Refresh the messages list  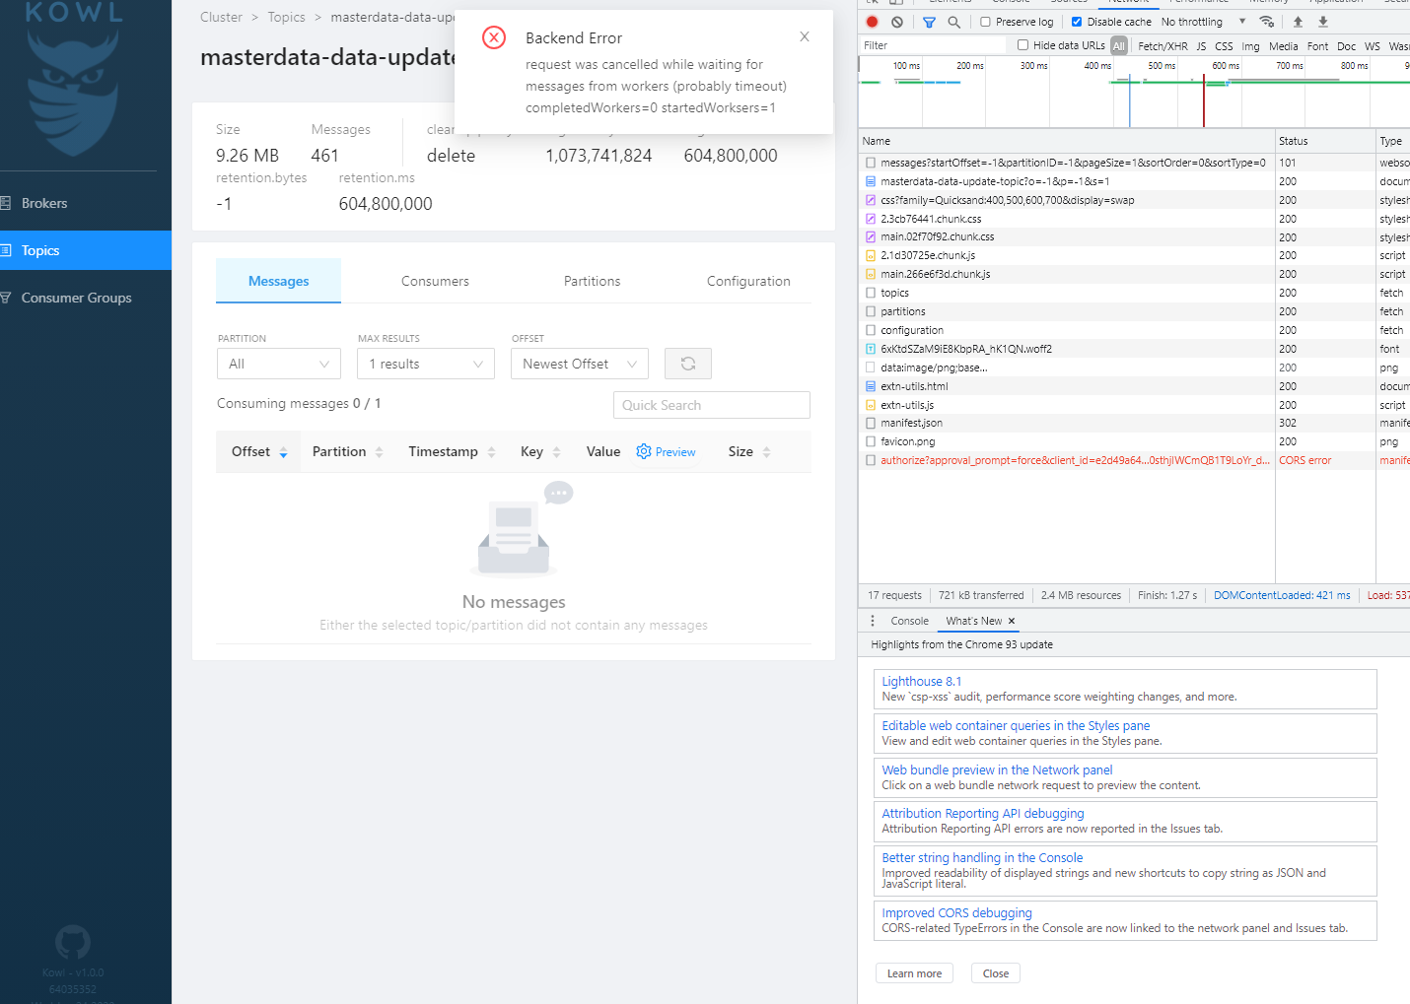click(688, 364)
